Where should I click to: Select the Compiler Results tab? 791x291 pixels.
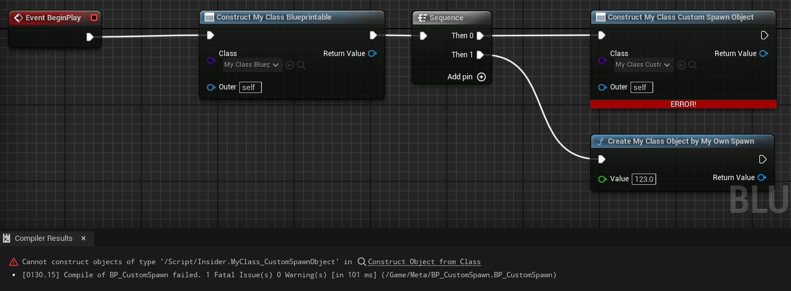point(44,239)
